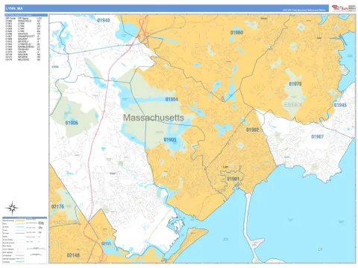This screenshot has width=358, height=268.
Task: Select the BEVERLY row in ZIP index
Action: pyautogui.click(x=23, y=42)
